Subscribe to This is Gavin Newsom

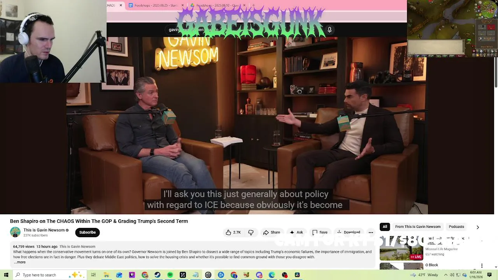point(88,233)
